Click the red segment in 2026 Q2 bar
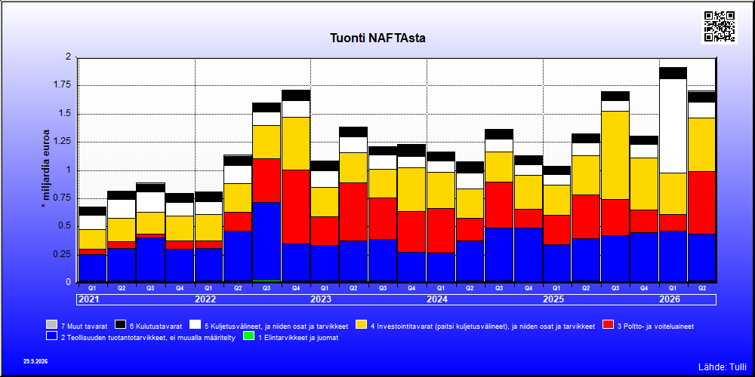 tap(702, 202)
